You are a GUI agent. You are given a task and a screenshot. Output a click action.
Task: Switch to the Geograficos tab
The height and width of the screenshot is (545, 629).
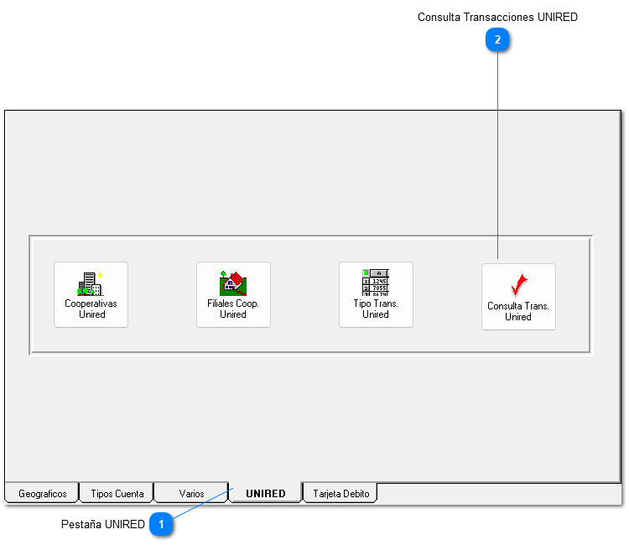tap(42, 494)
